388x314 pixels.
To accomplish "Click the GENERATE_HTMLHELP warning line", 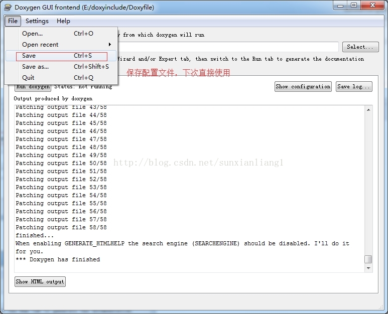I will [x=182, y=247].
